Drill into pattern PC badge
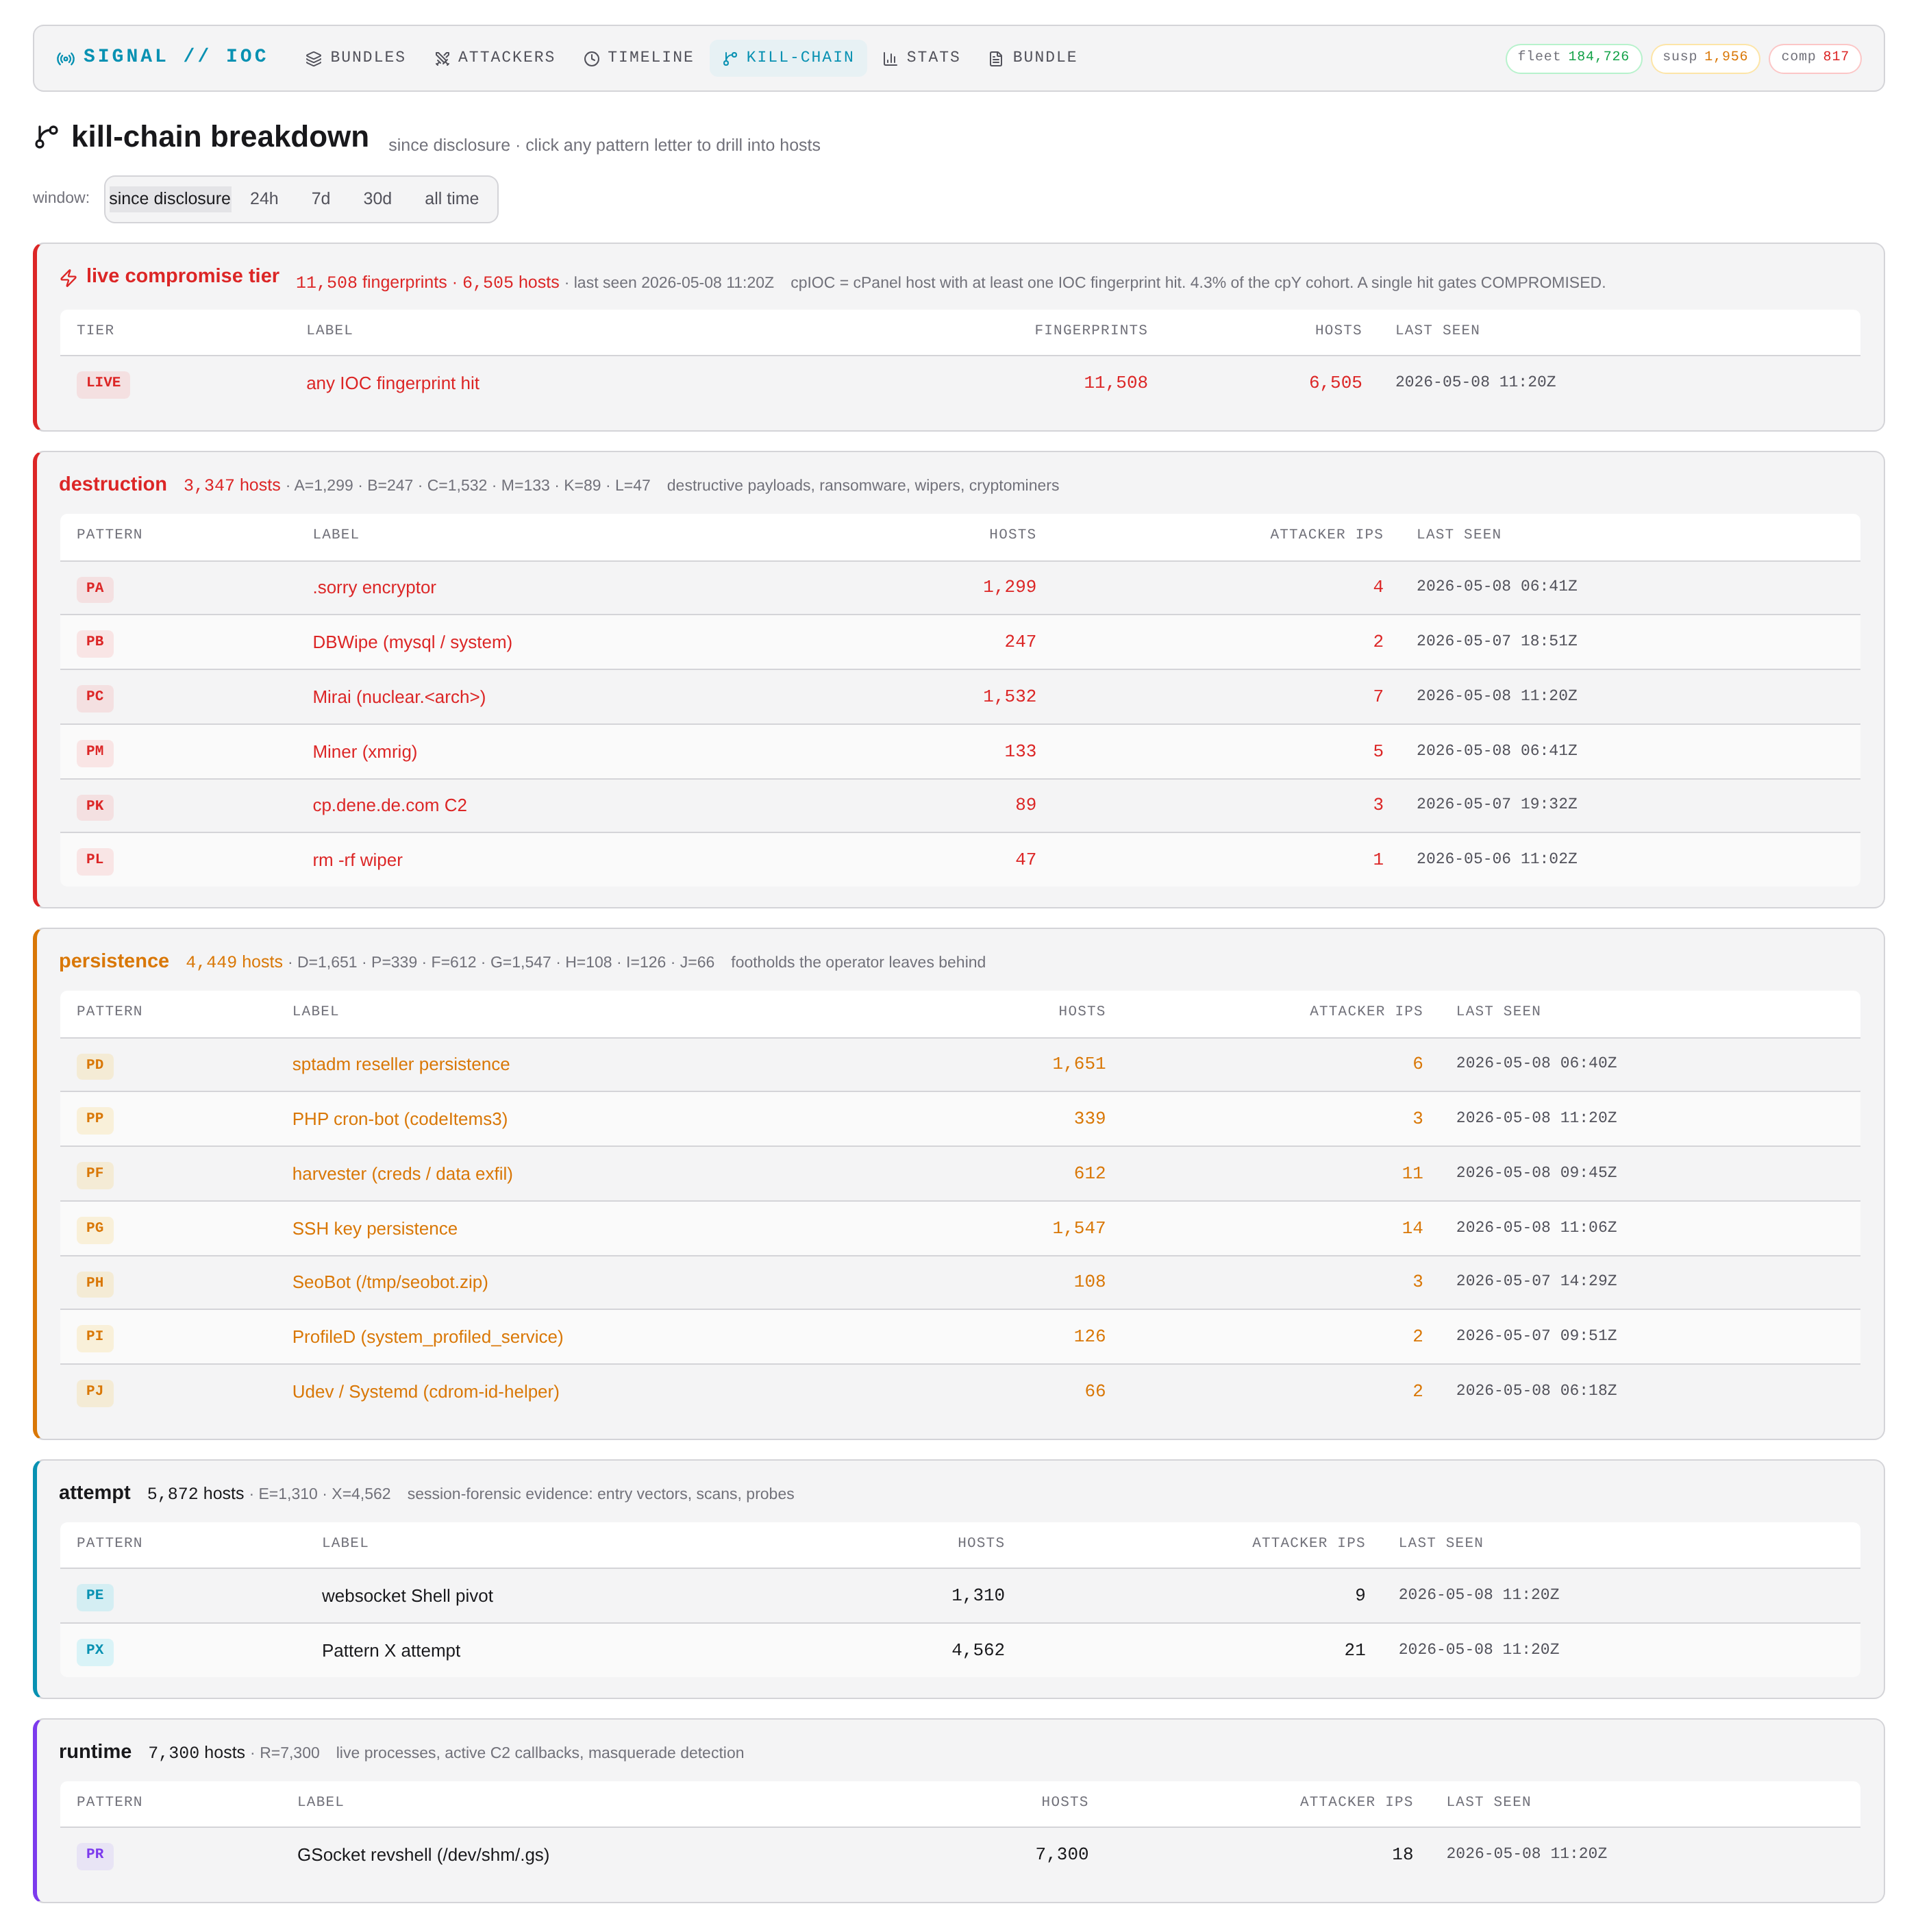 pyautogui.click(x=95, y=698)
